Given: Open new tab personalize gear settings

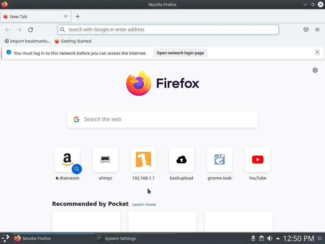Looking at the screenshot, I should pos(315,70).
